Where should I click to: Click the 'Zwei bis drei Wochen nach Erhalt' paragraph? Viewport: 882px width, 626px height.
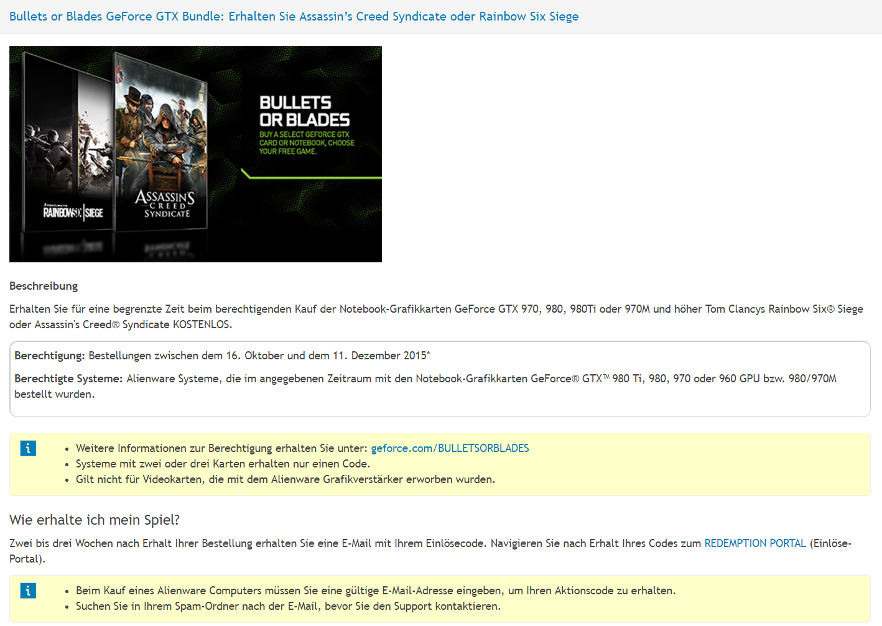pyautogui.click(x=430, y=551)
